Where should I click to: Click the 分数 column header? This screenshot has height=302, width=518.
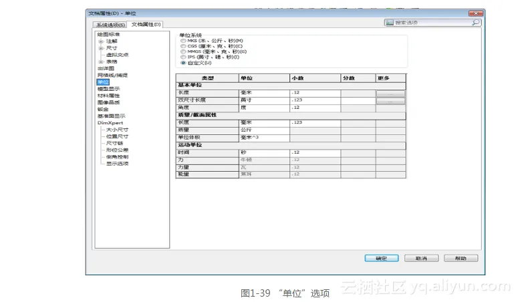tap(358, 78)
